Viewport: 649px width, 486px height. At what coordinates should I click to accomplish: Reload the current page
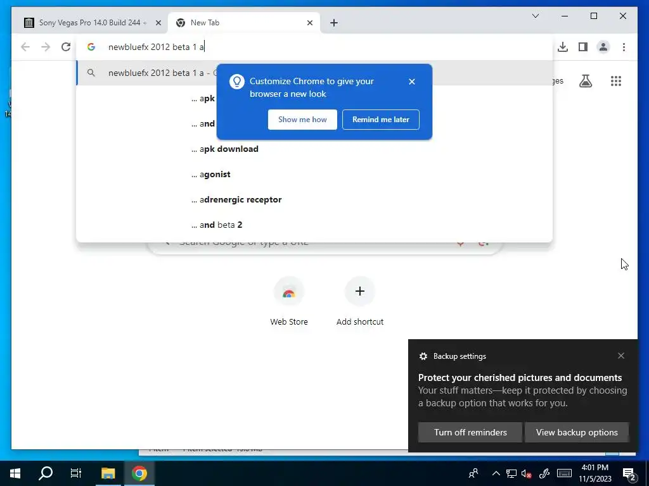(66, 47)
